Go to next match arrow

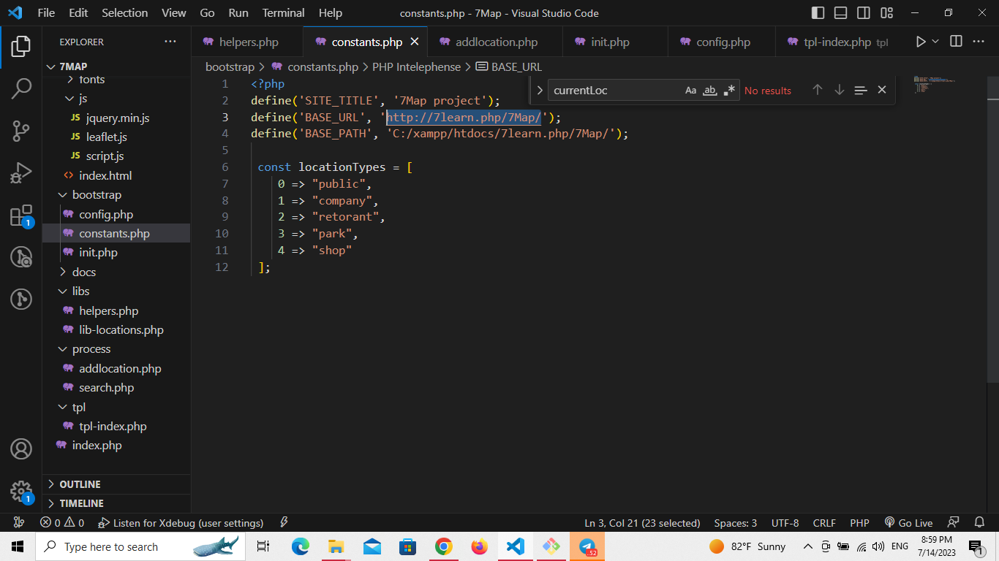pyautogui.click(x=840, y=90)
